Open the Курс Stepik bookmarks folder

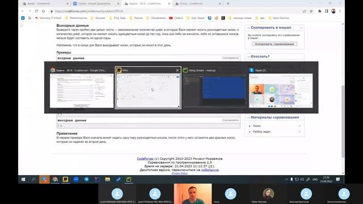pyautogui.click(x=195, y=18)
